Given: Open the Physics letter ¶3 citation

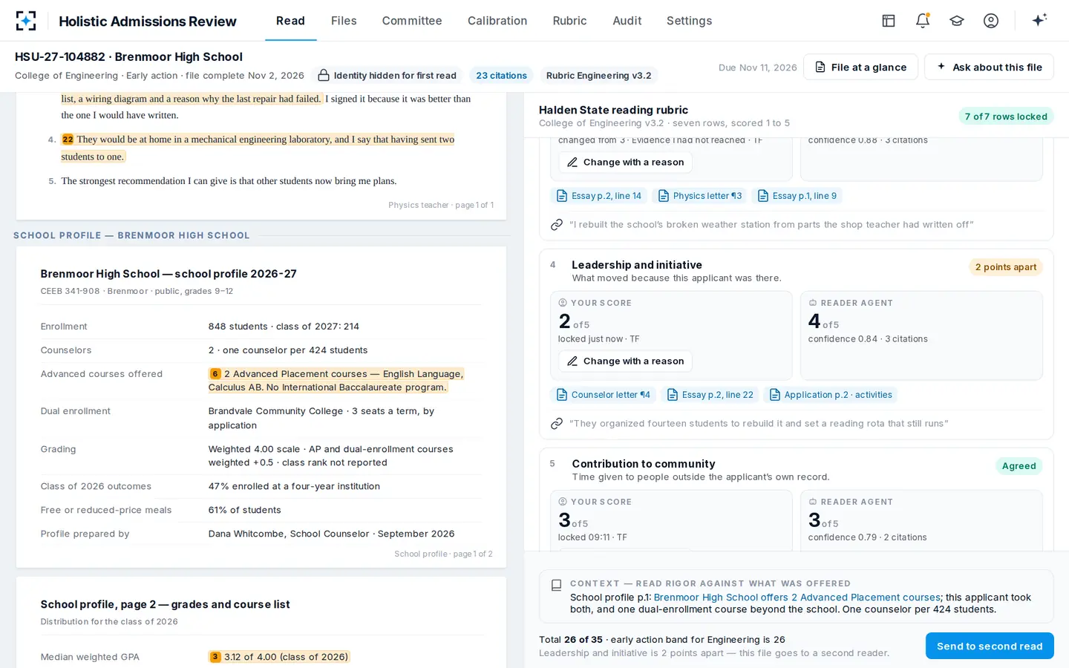Looking at the screenshot, I should coord(700,196).
